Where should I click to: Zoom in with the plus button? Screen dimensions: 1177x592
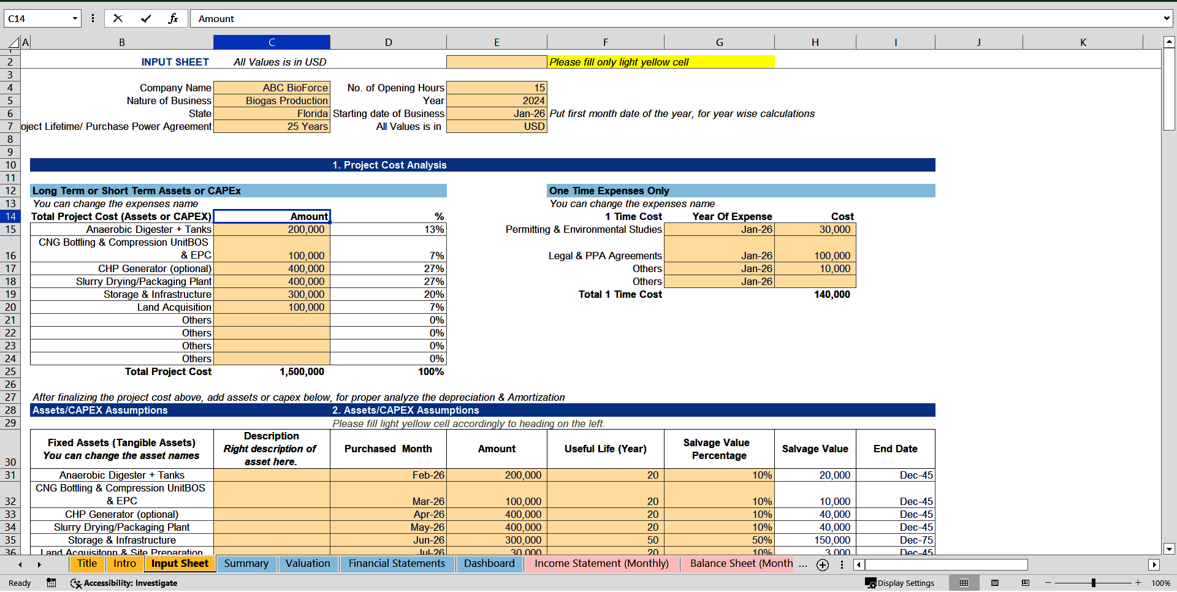click(x=1138, y=583)
